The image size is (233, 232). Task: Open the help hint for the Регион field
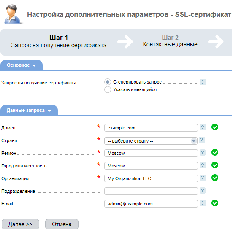point(203,152)
